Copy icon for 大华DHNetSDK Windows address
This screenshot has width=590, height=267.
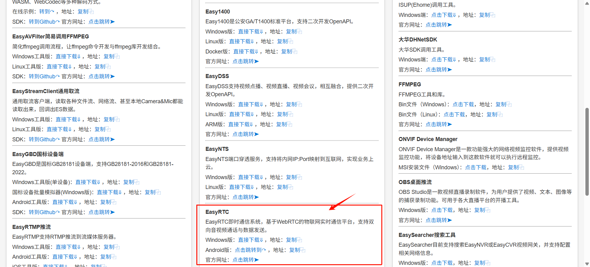pyautogui.click(x=493, y=60)
